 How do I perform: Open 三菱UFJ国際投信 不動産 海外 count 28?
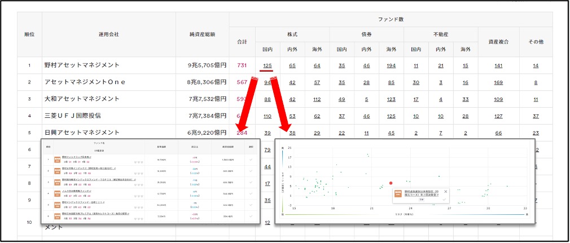coord(465,116)
